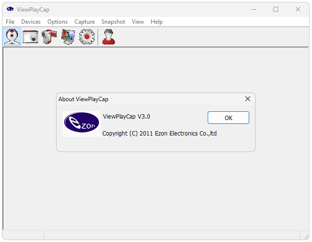
Task: Close the About ViewPlayCap dialog
Action: (248, 99)
